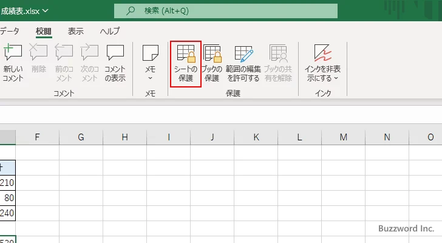This screenshot has height=243, width=442.
Task: Select the 校閲 ribbon tab
Action: [44, 31]
